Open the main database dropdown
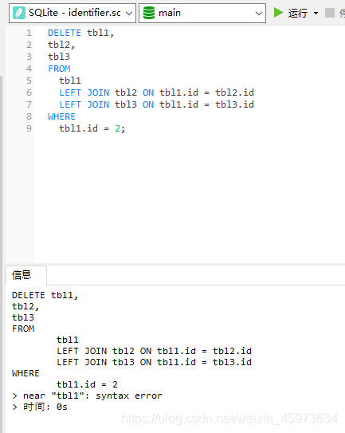This screenshot has width=345, height=433. coord(202,13)
